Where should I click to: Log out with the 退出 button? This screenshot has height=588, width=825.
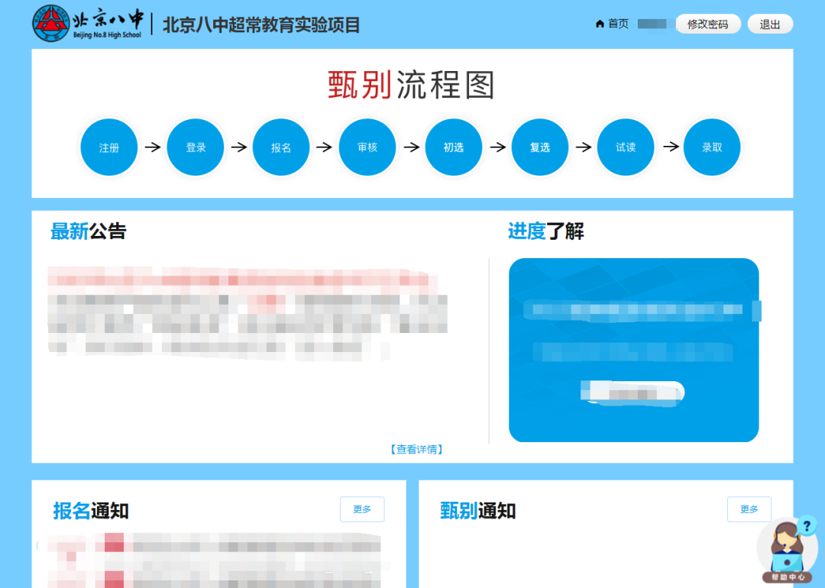pyautogui.click(x=770, y=24)
